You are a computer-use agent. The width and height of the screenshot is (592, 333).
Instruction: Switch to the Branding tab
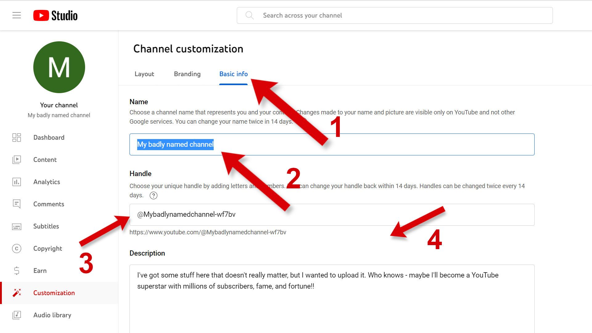(x=187, y=74)
